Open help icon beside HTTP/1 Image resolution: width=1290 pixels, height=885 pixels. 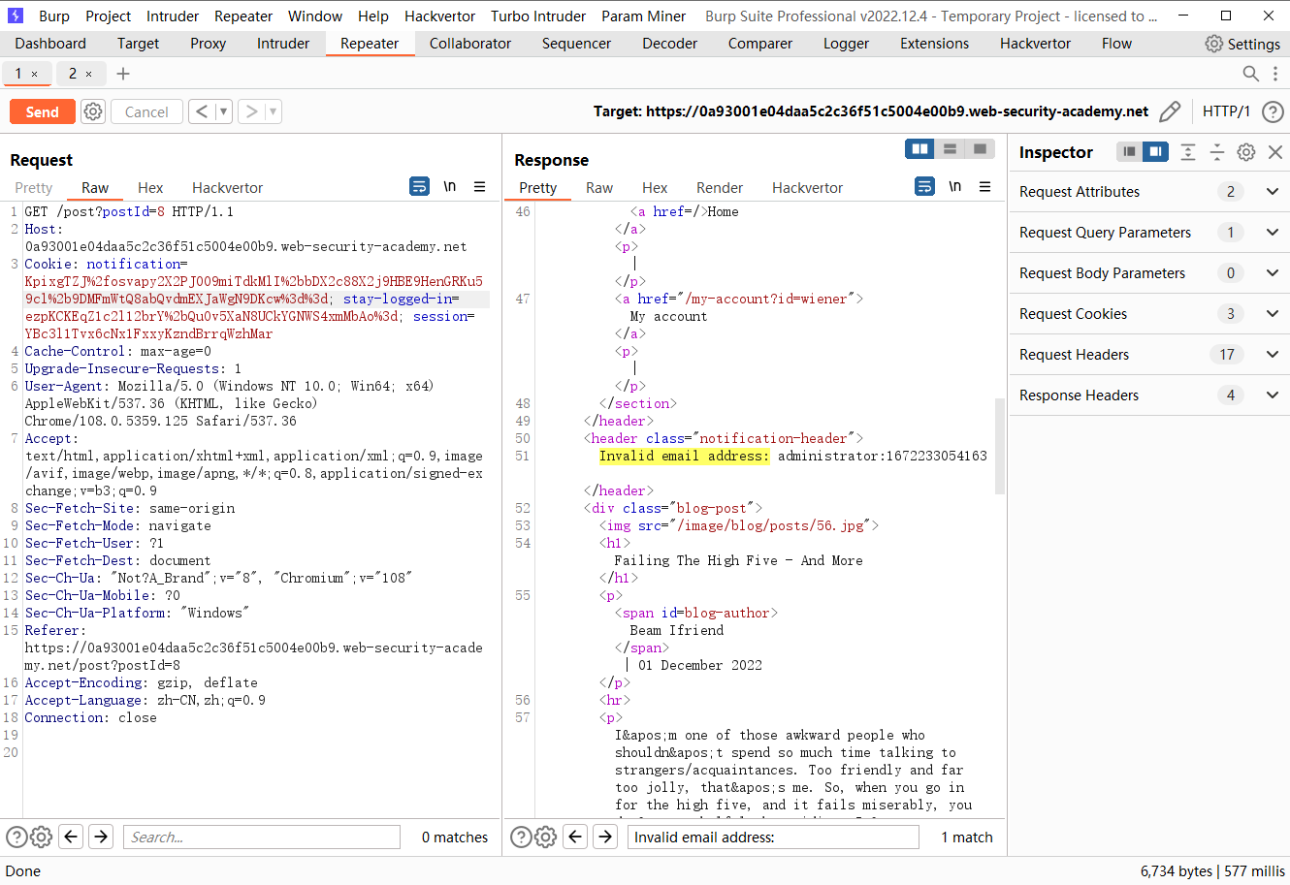click(1273, 111)
